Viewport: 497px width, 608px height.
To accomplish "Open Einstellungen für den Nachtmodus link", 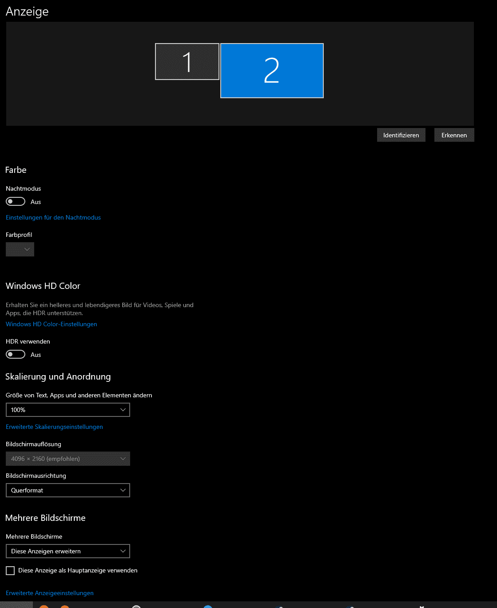I will coord(53,217).
